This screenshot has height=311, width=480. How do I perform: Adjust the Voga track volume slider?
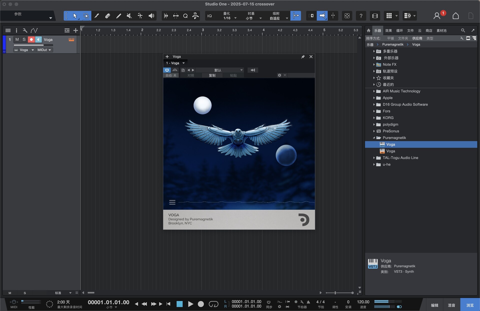click(x=33, y=45)
